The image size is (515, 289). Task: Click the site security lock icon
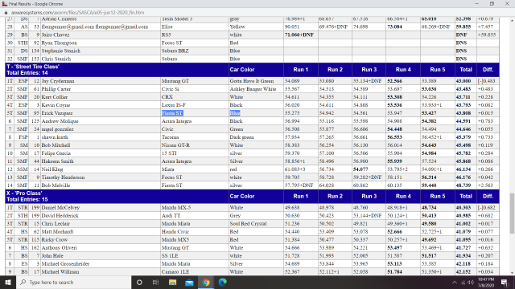pyautogui.click(x=6, y=13)
